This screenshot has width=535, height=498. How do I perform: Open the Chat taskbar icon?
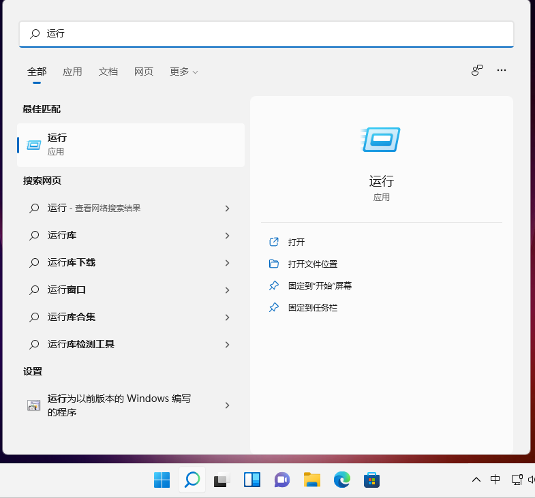pyautogui.click(x=282, y=480)
